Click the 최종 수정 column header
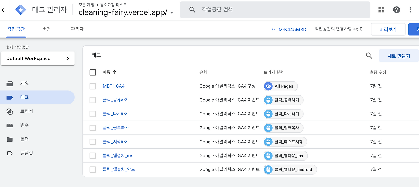This screenshot has height=187, width=419. tap(378, 72)
